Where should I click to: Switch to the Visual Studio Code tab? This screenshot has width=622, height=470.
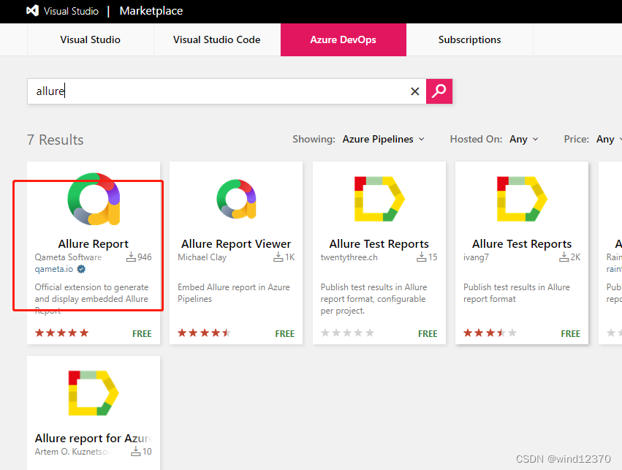click(x=216, y=39)
